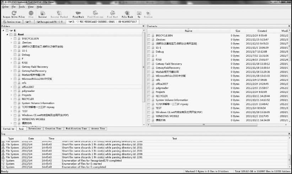Check the $RECYCLE.BIN box in Contents list
Image resolution: width=292 pixels, height=174 pixels.
point(149,35)
